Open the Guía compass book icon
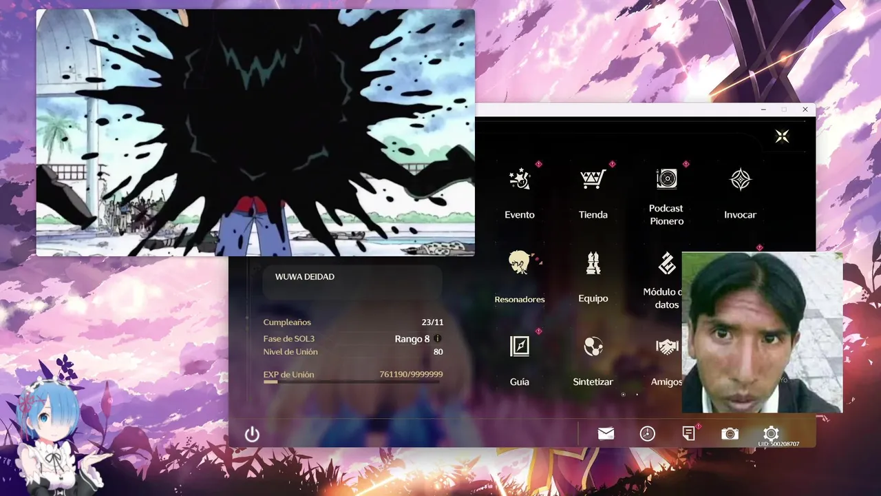The image size is (881, 496). click(520, 347)
